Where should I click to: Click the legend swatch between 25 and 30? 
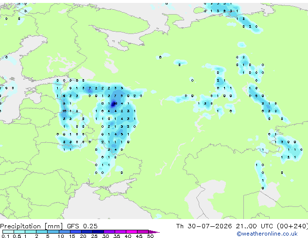(98, 232)
